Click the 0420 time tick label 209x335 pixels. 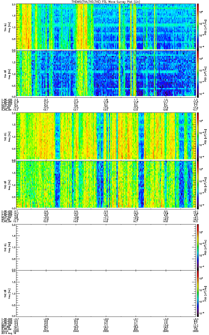coord(46,331)
